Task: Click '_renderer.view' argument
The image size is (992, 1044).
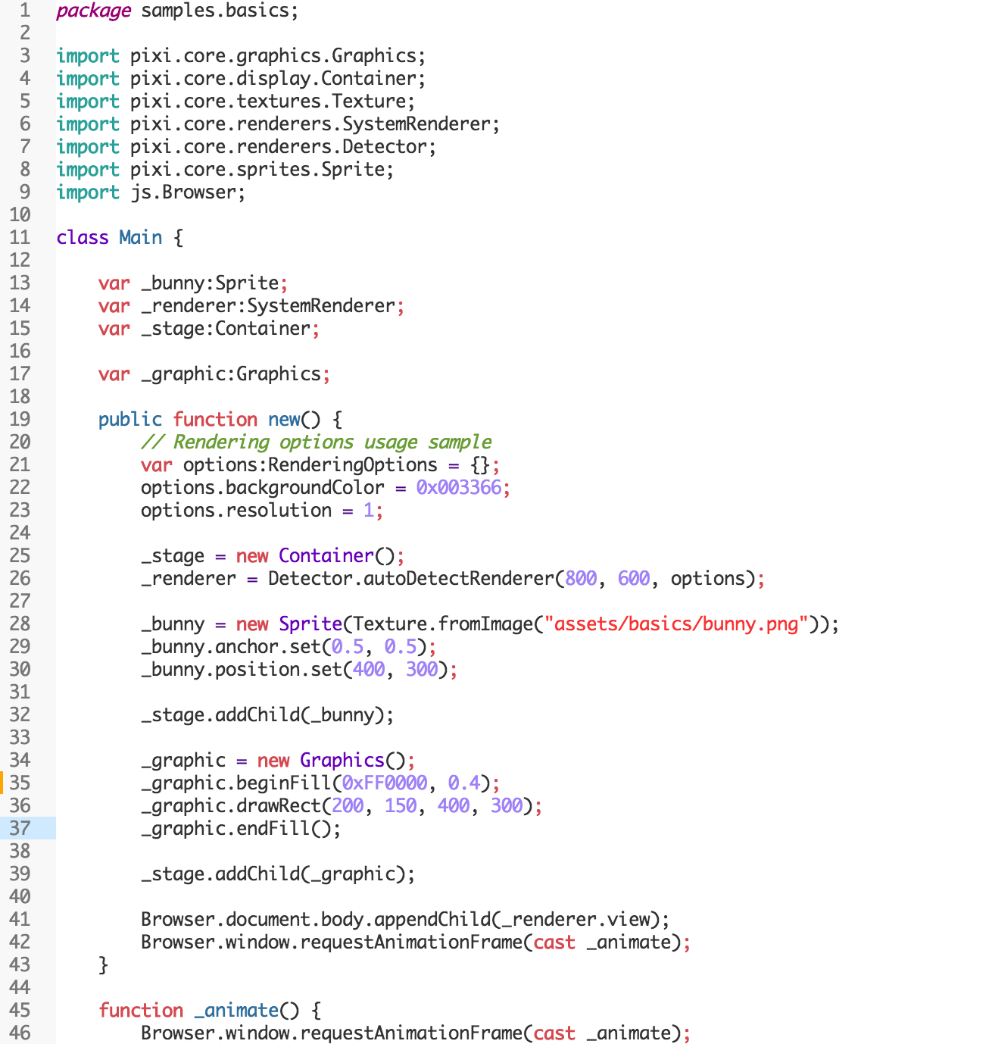Action: (576, 920)
